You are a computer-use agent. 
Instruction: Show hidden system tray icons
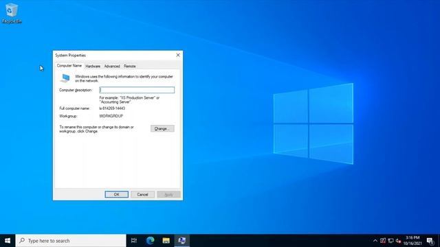tap(375, 241)
